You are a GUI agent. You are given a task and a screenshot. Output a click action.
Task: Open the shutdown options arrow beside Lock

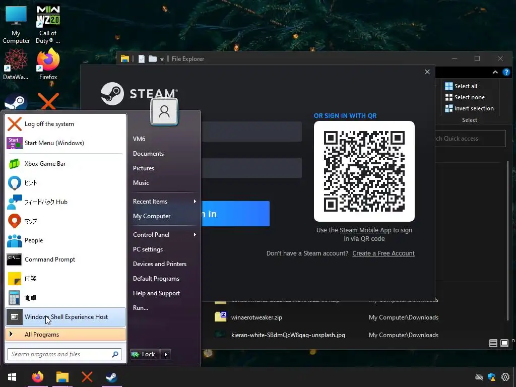[x=165, y=354]
